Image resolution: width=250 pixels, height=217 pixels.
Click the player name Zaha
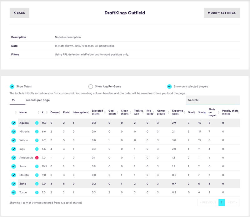click(x=22, y=184)
